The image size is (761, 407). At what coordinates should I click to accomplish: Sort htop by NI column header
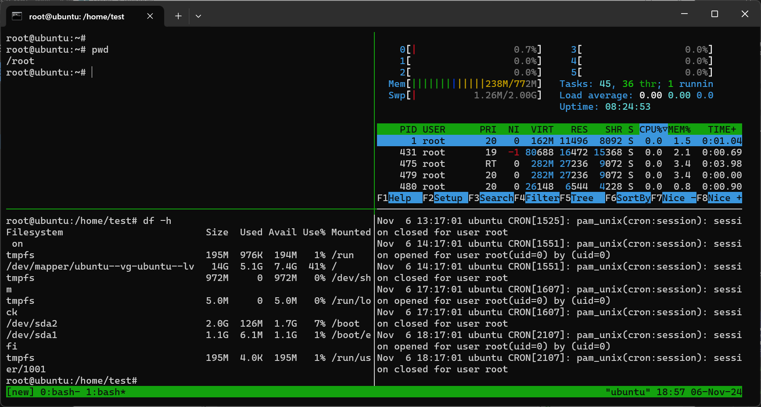tap(513, 130)
